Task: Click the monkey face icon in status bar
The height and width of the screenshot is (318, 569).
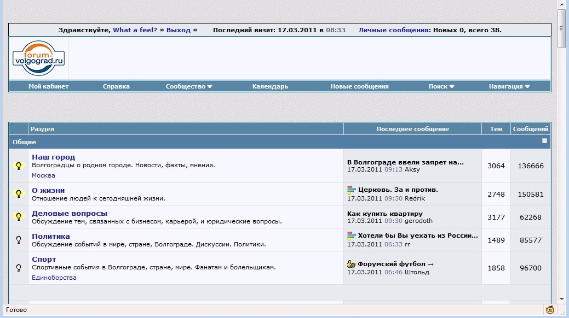Action: (x=550, y=310)
